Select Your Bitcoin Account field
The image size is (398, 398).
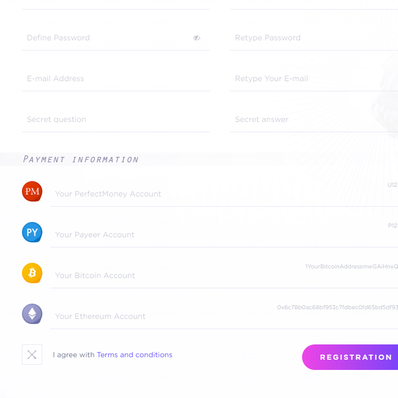point(224,276)
